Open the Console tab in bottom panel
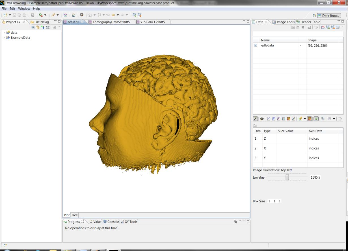 pos(111,222)
